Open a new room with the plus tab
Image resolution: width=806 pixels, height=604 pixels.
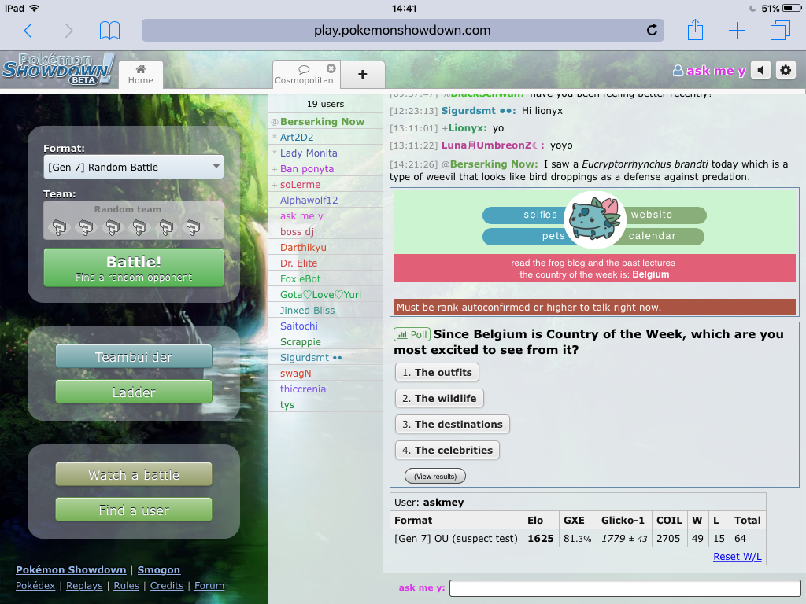[362, 75]
